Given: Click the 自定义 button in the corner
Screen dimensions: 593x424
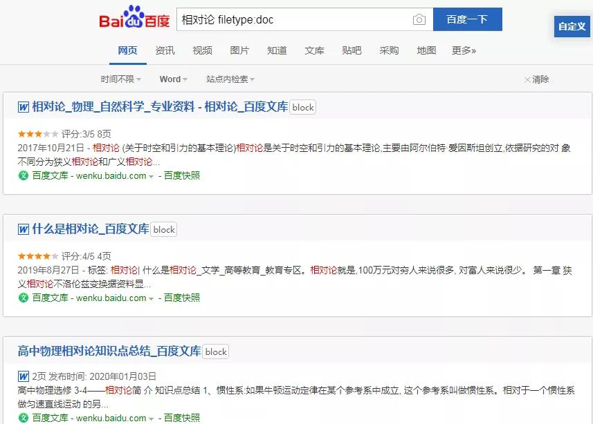Looking at the screenshot, I should tap(572, 26).
